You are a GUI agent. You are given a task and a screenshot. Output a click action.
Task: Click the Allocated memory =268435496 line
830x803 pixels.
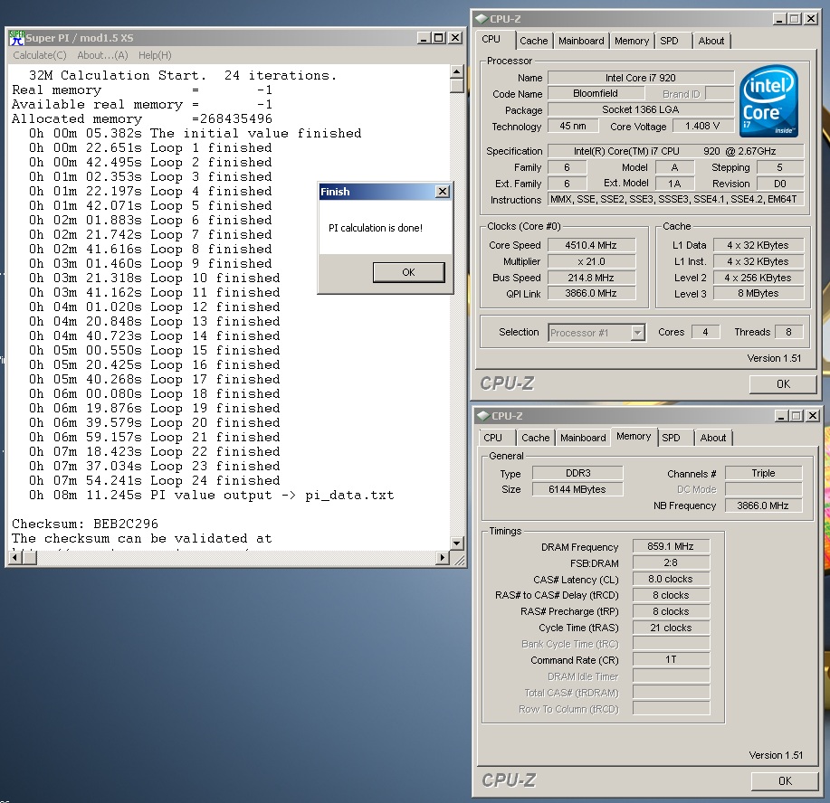(x=142, y=119)
